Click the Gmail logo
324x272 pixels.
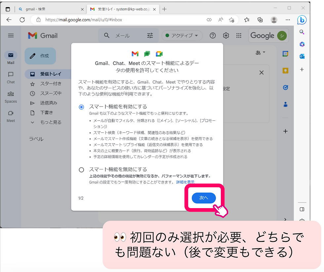pos(43,36)
